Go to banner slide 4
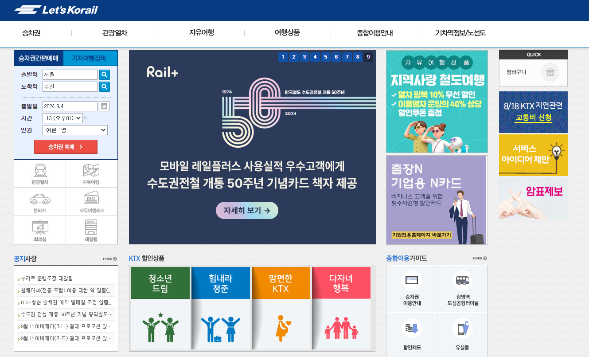 pos(315,57)
